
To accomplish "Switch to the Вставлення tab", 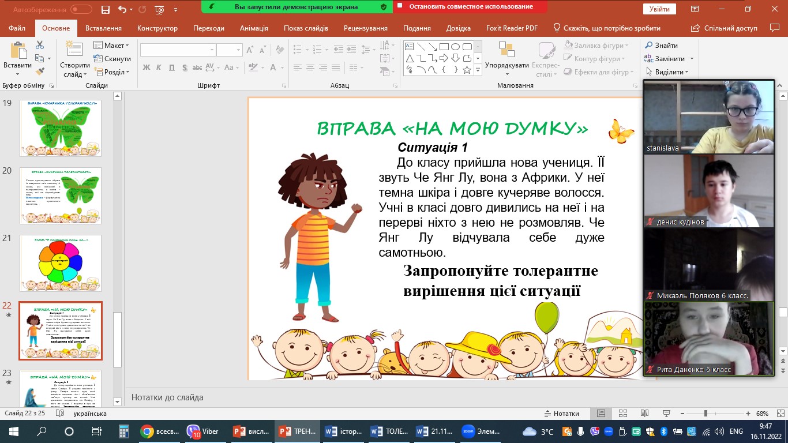I will pos(103,28).
